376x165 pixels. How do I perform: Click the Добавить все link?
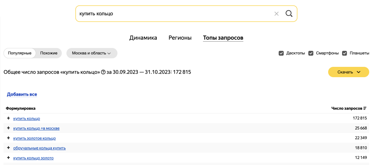[x=22, y=94]
